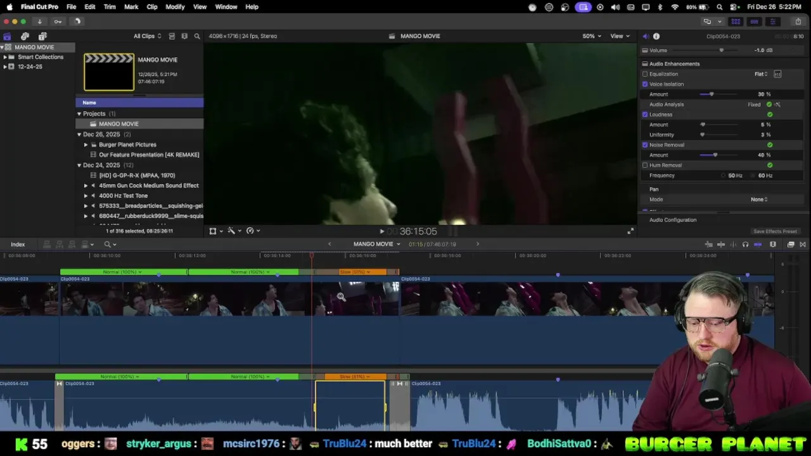The image size is (811, 456).
Task: Open the Trim menu
Action: point(110,7)
